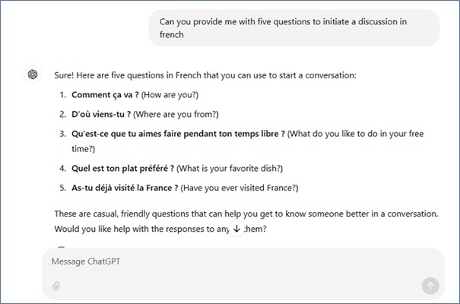This screenshot has width=460, height=304.
Task: Click the "(Where are you from?)" translation
Action: pyautogui.click(x=176, y=114)
